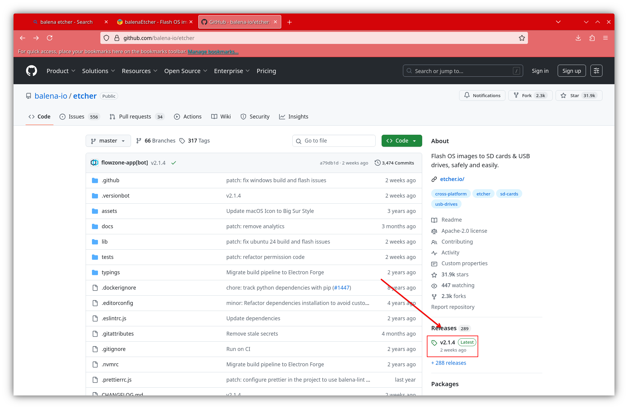Open a new tab with the plus icon

click(x=289, y=22)
